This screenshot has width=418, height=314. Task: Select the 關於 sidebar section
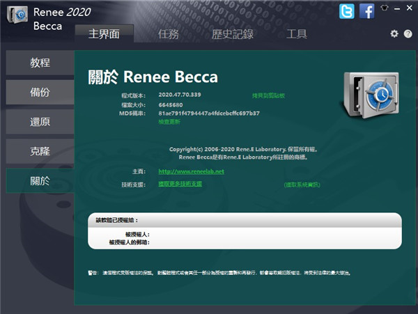[x=40, y=181]
